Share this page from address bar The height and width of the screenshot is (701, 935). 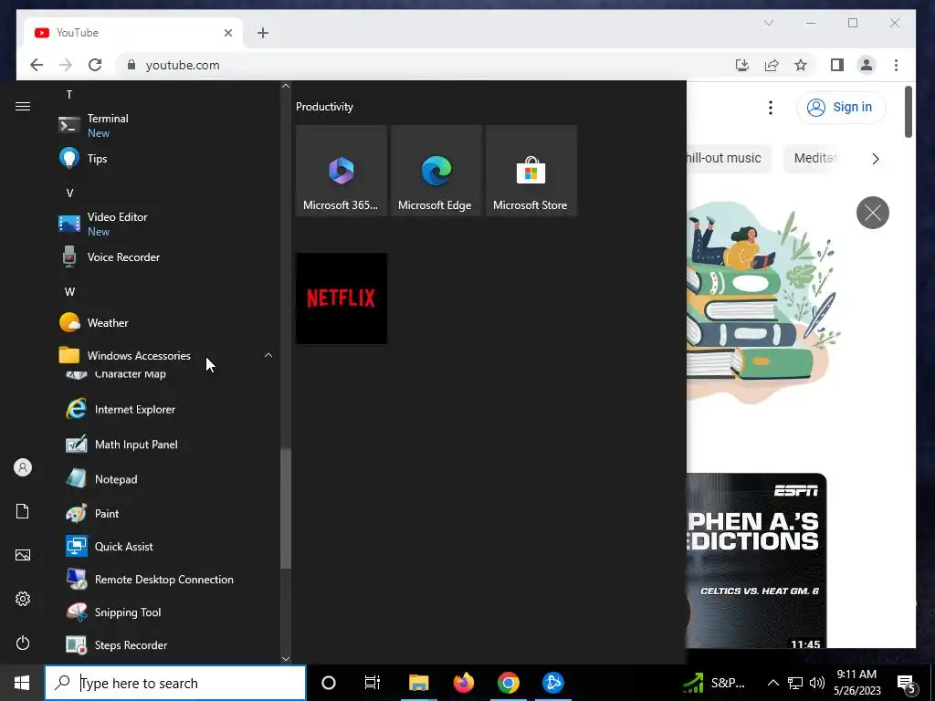pyautogui.click(x=772, y=65)
